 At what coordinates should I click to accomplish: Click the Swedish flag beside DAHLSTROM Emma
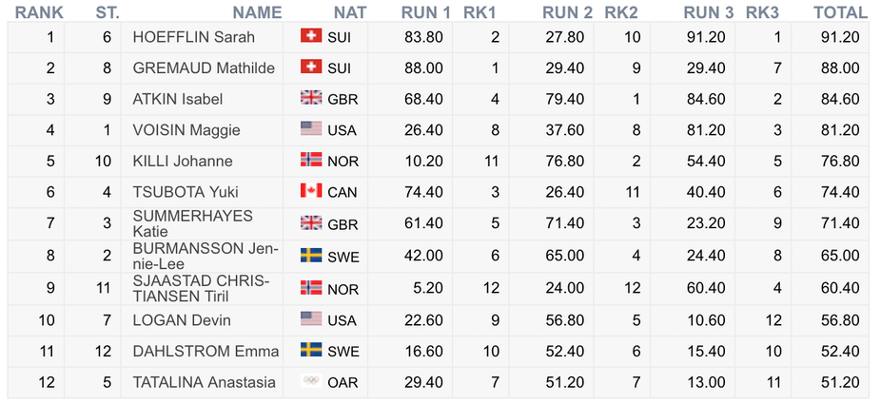(311, 350)
